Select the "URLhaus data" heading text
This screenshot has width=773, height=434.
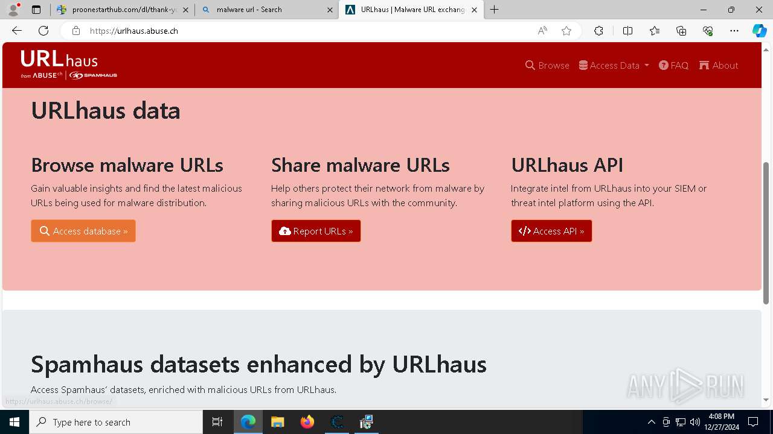click(x=106, y=110)
